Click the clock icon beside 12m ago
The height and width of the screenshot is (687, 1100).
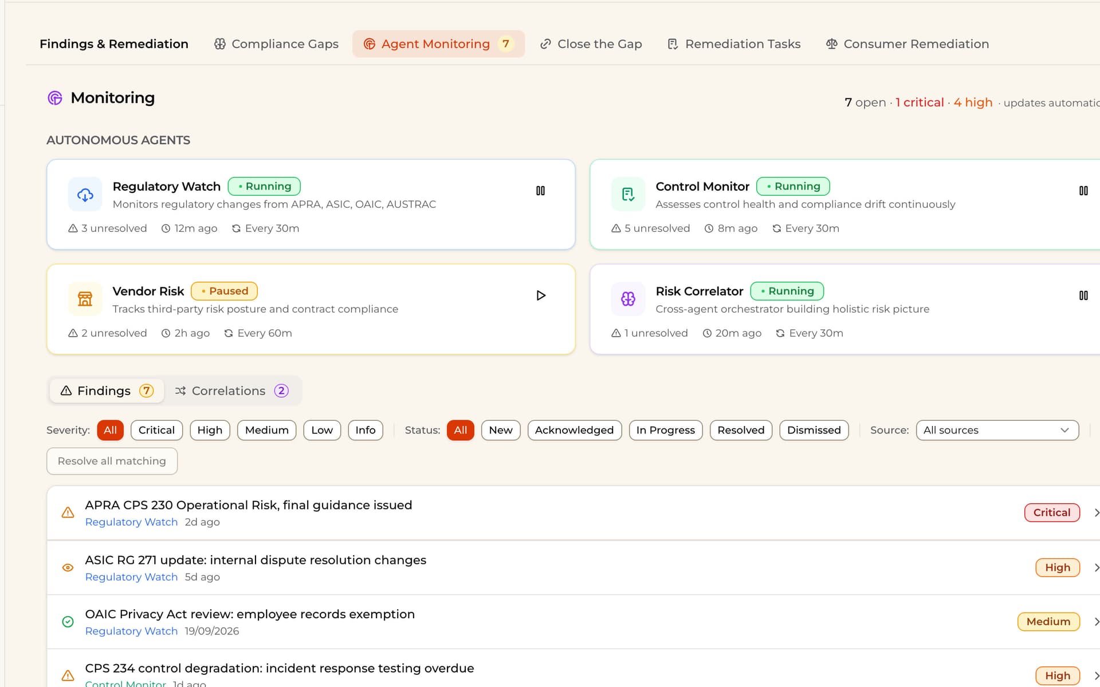coord(166,228)
